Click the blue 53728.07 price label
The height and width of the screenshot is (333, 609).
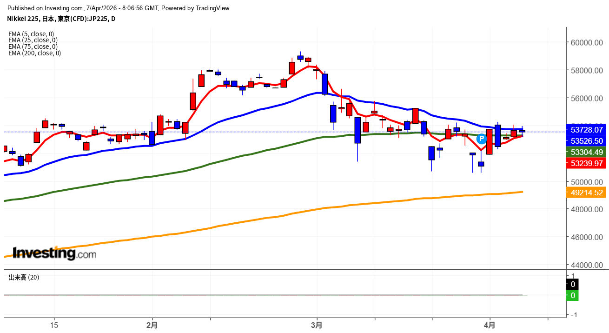tap(586, 130)
